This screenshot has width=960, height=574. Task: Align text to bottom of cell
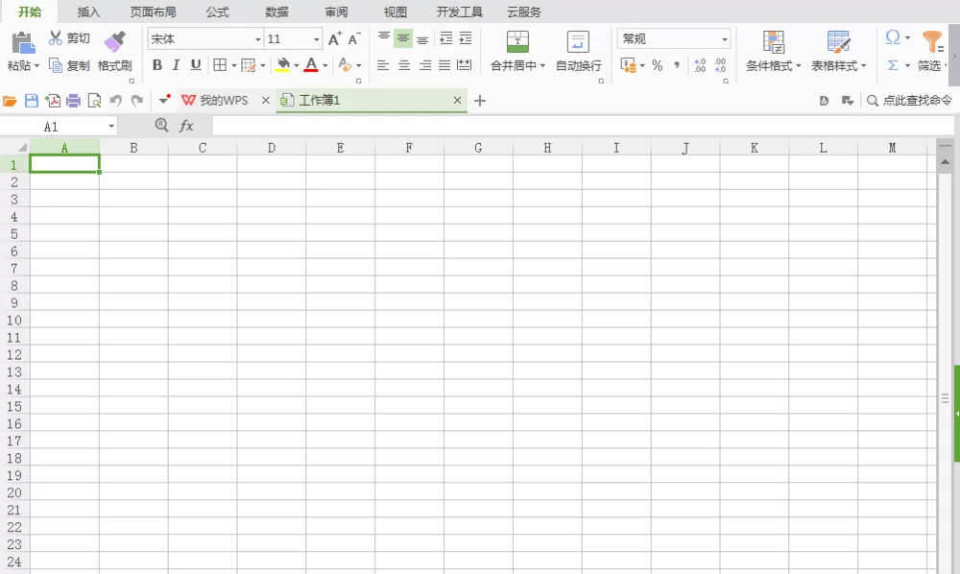[x=422, y=39]
